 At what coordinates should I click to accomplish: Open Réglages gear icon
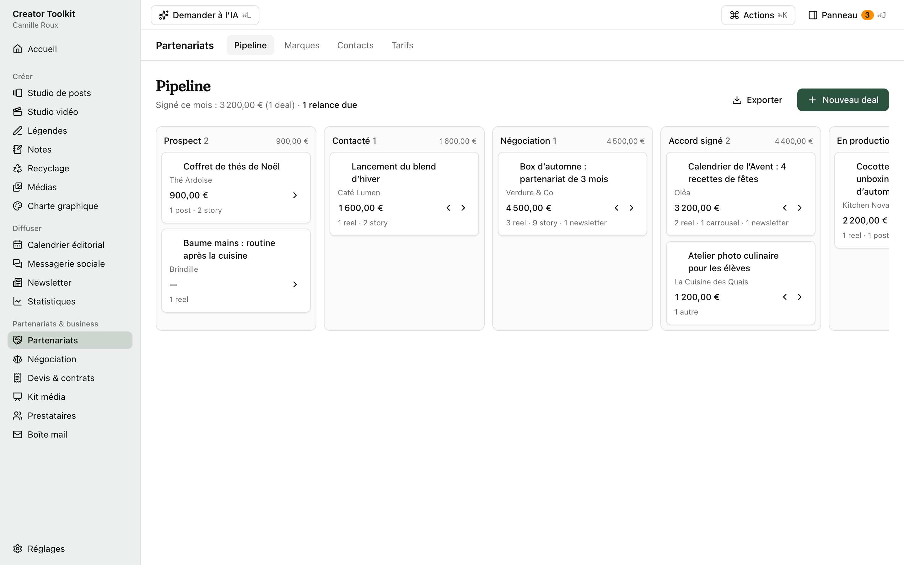pos(18,549)
